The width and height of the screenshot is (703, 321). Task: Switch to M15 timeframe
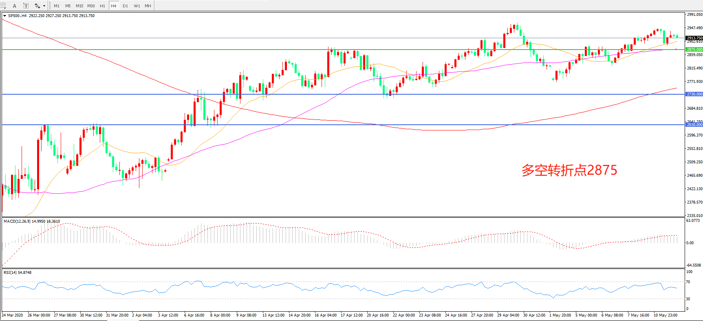(79, 6)
